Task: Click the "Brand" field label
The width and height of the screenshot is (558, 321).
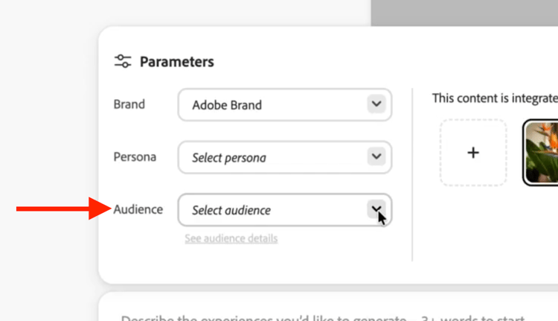Action: [x=129, y=104]
